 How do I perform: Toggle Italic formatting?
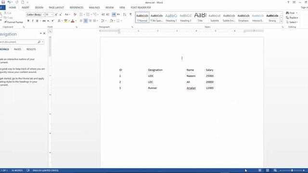point(33,21)
